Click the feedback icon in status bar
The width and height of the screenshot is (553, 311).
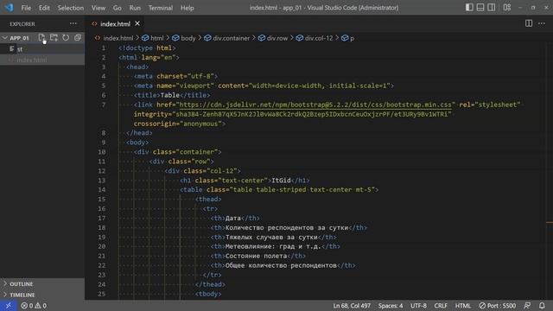pos(527,305)
